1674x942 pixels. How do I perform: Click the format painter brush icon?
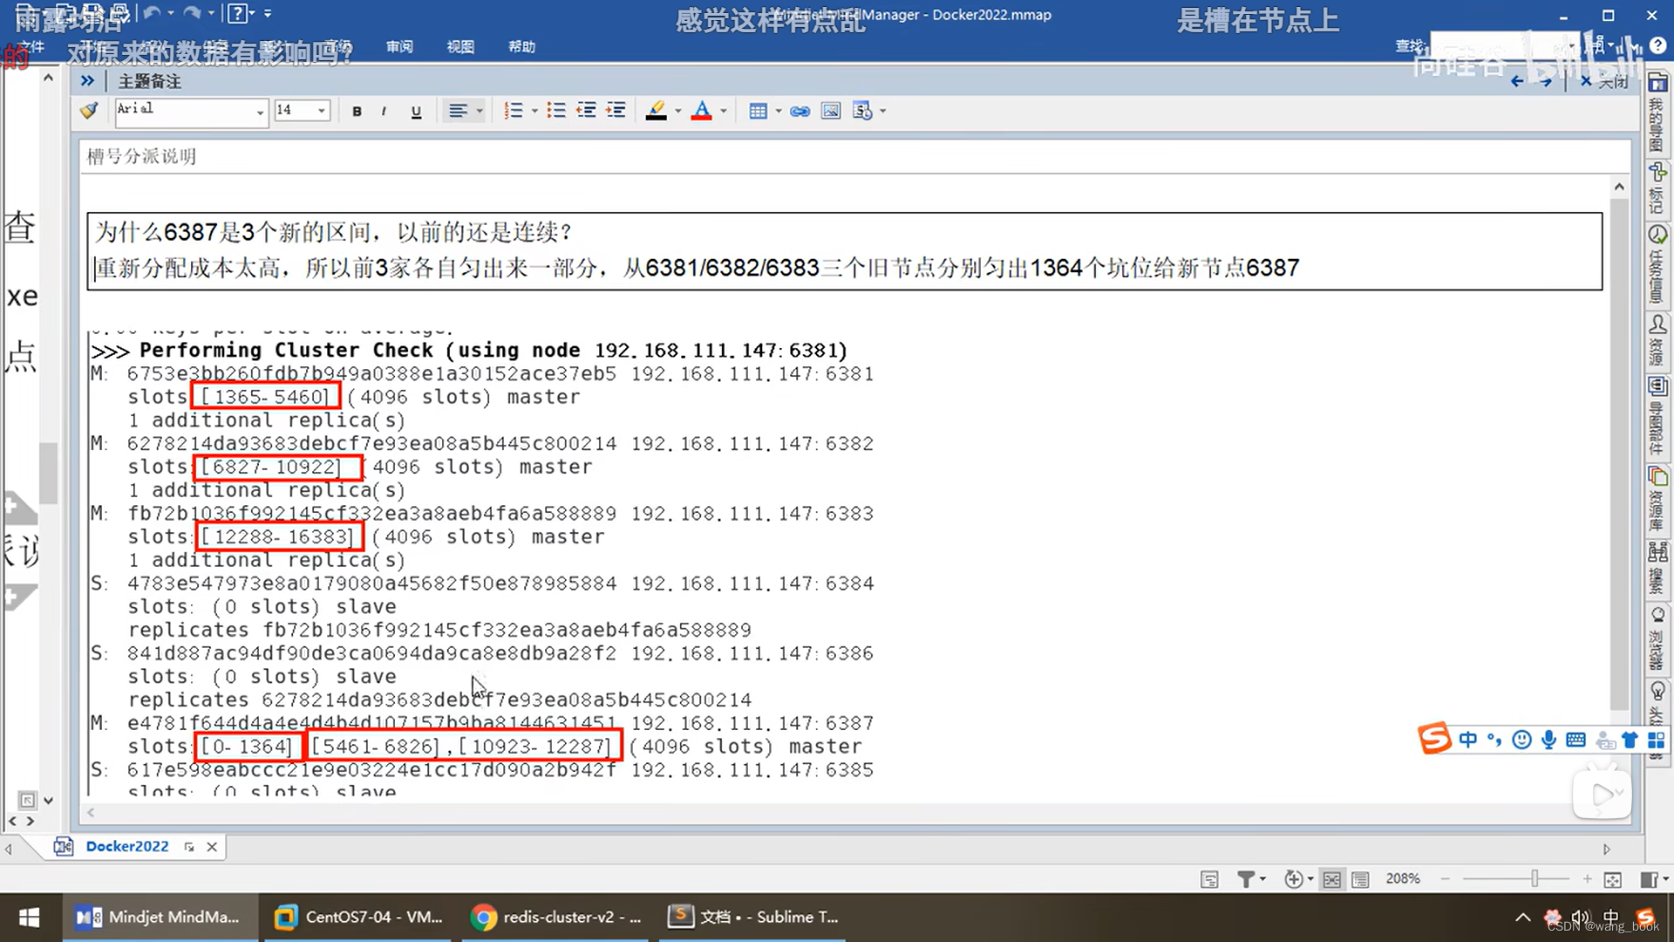click(x=89, y=111)
